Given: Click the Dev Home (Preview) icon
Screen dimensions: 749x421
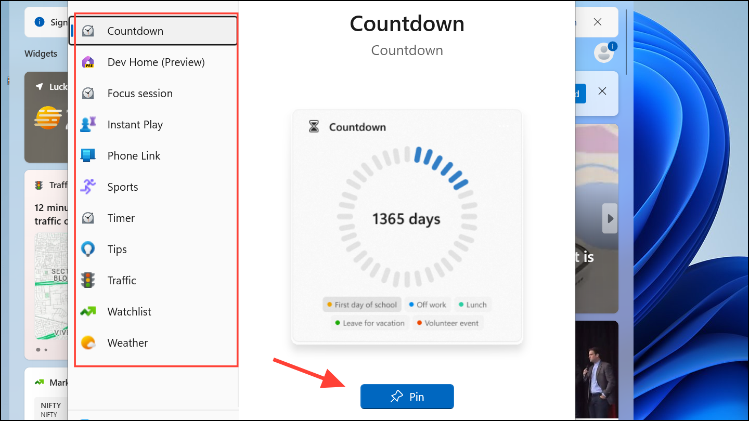Looking at the screenshot, I should [x=88, y=62].
